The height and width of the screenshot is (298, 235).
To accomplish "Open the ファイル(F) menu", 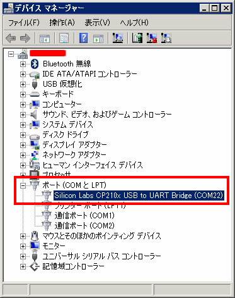I will [x=24, y=23].
